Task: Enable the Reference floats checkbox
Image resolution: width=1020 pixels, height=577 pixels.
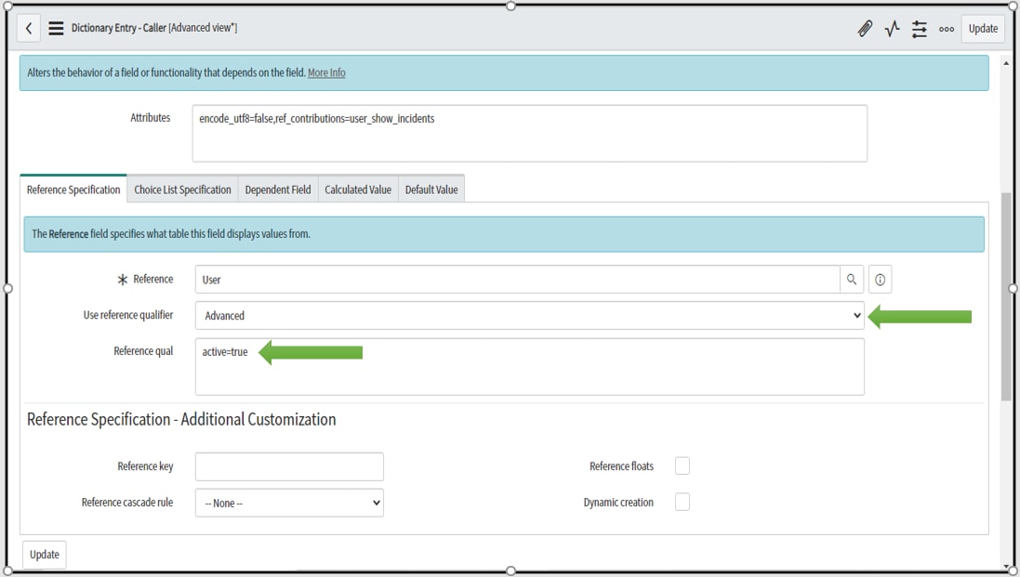Action: (682, 466)
